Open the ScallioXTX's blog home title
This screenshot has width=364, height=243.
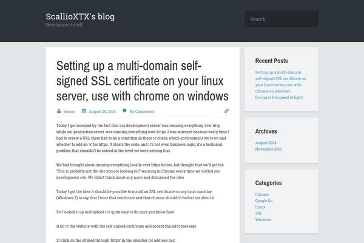coord(80,16)
